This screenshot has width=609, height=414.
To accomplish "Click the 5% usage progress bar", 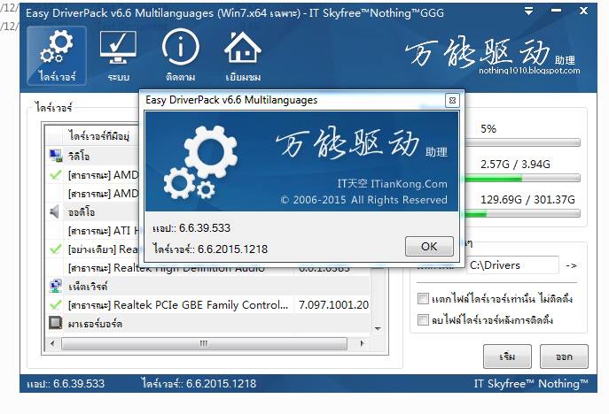I will tap(522, 143).
